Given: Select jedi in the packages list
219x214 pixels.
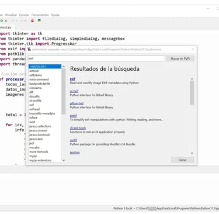Looking at the screenshot, I should (x=32, y=143).
